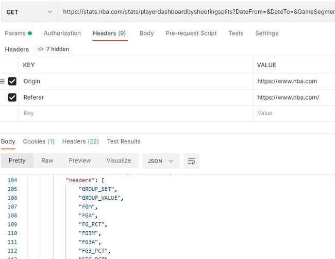Viewport: 335px width, 259px height.
Task: Uncheck the Origin header checkbox
Action: (x=12, y=82)
